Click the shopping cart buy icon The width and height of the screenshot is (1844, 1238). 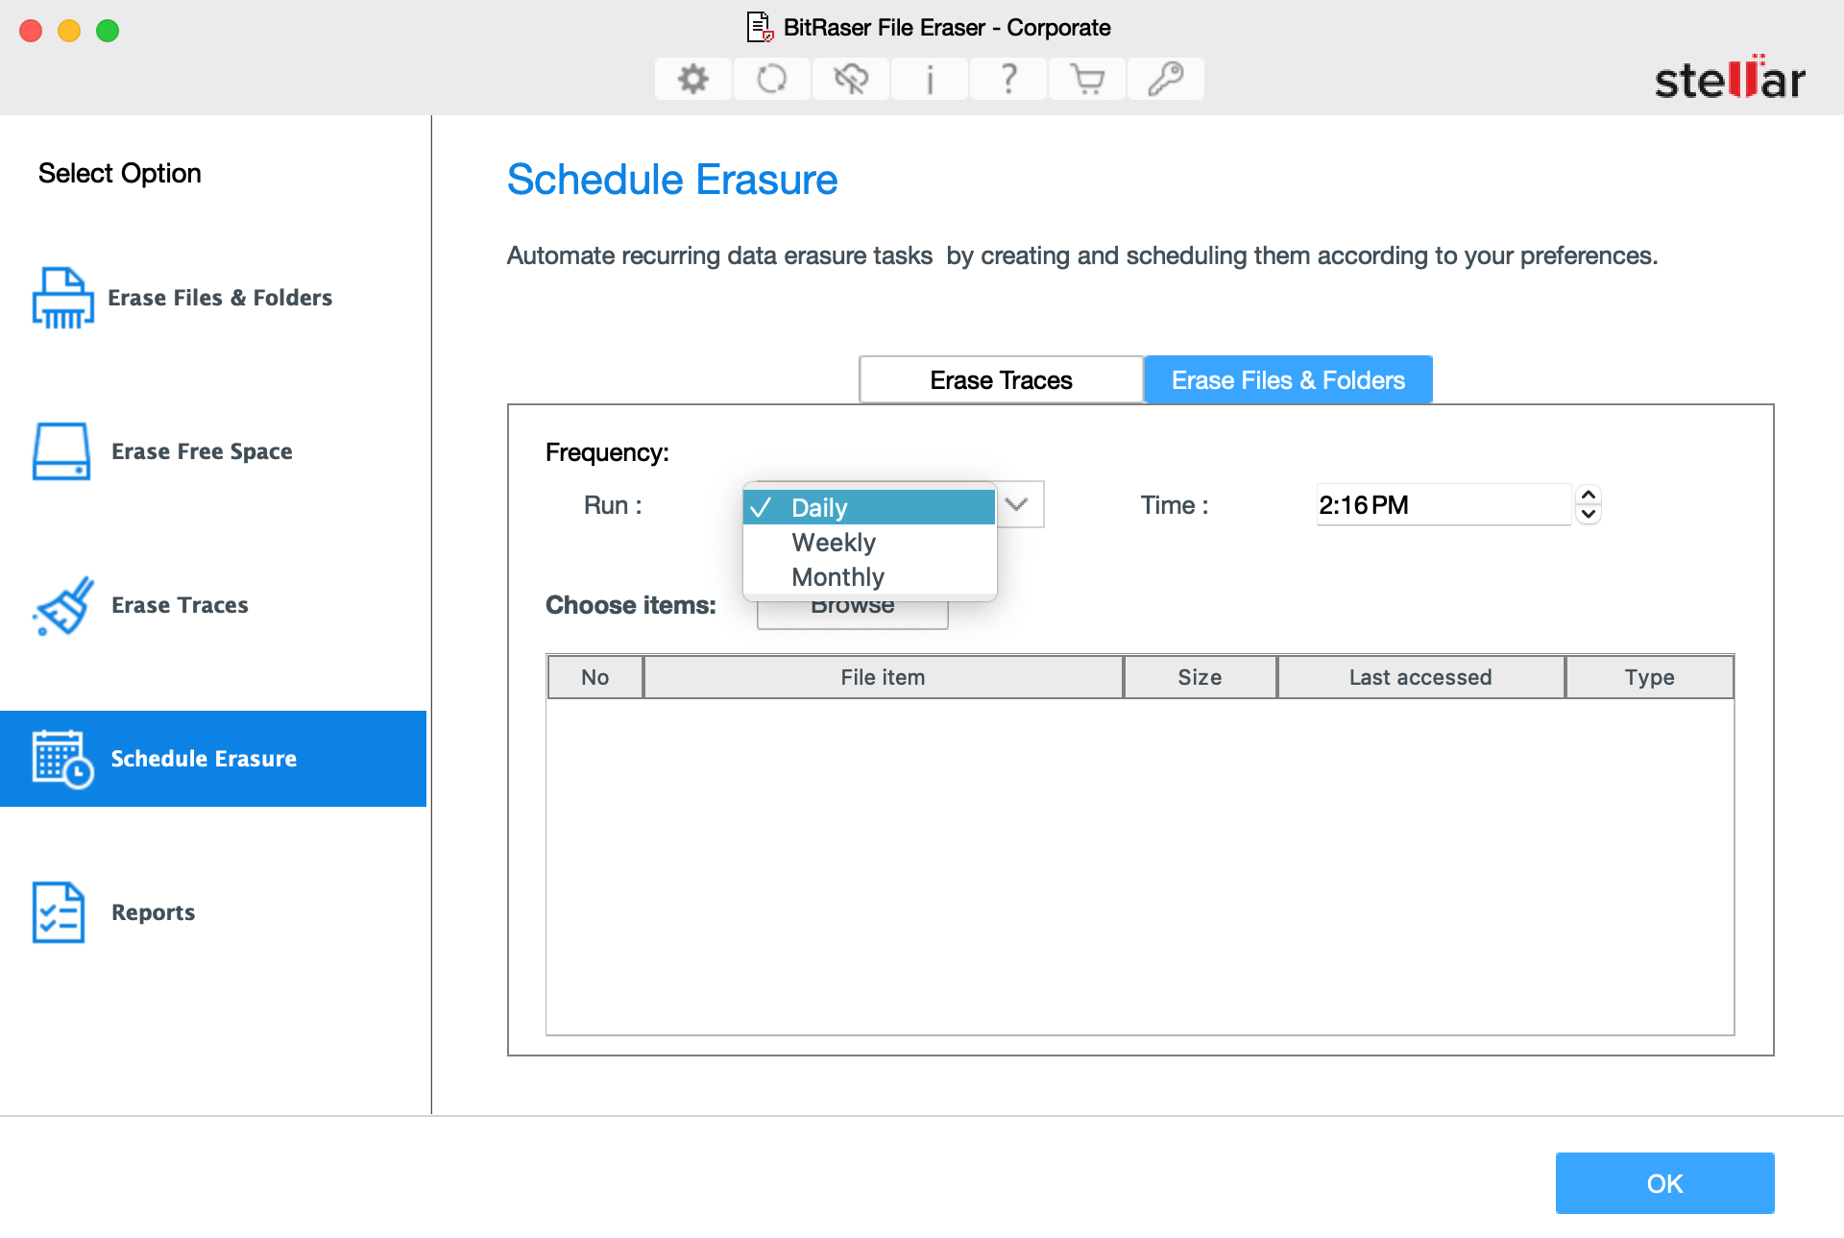1086,79
